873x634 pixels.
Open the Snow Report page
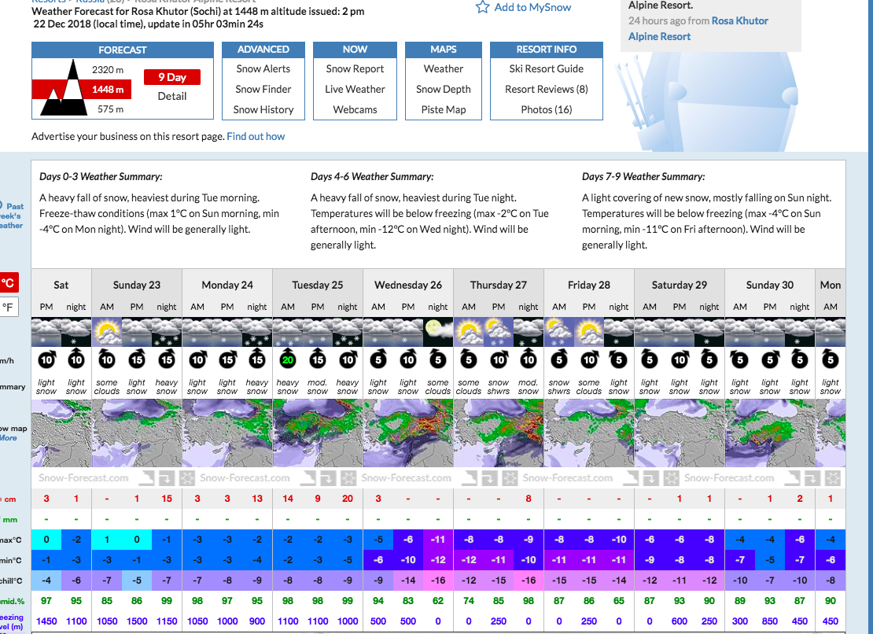pyautogui.click(x=355, y=68)
